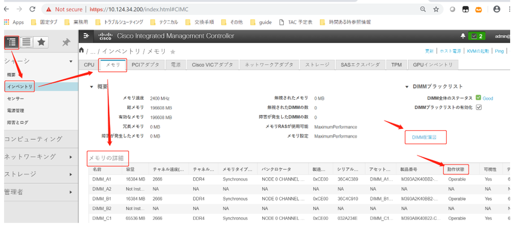Click the browser address bar URL
The height and width of the screenshot is (230, 527).
139,9
